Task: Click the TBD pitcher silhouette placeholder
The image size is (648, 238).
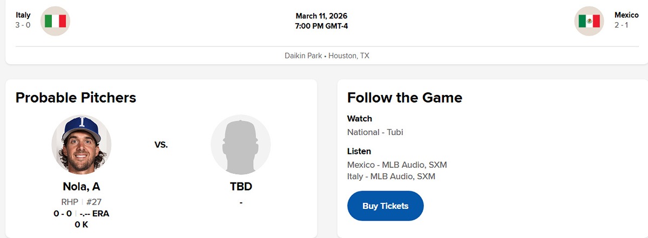Action: pos(241,145)
